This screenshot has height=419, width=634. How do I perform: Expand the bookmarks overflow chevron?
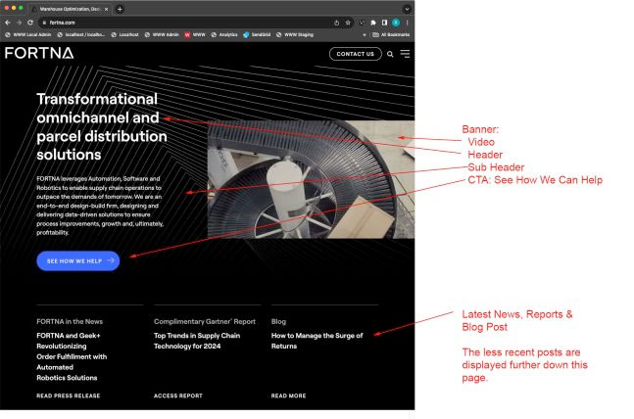[x=364, y=34]
